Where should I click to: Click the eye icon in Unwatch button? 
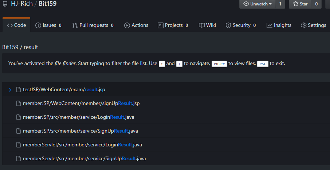tap(246, 4)
